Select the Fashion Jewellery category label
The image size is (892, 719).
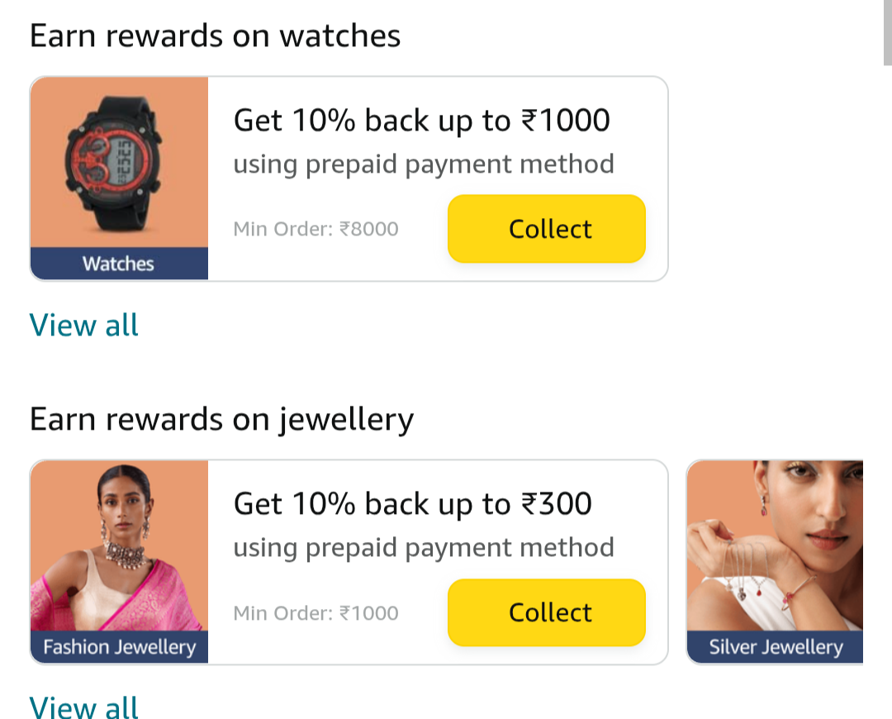tap(119, 646)
